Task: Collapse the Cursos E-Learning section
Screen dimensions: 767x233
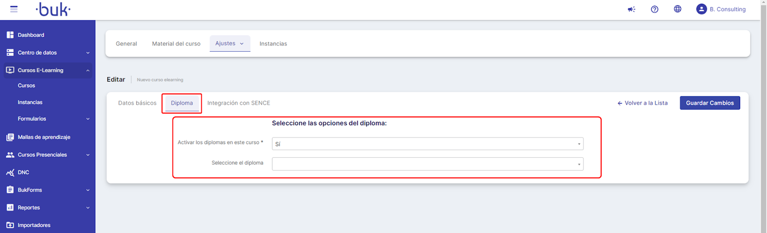Action: click(88, 70)
